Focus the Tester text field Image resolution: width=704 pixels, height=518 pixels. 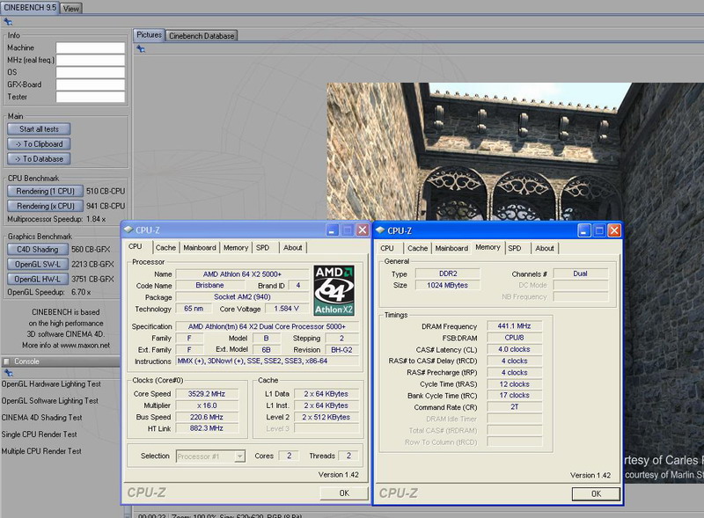(90, 97)
